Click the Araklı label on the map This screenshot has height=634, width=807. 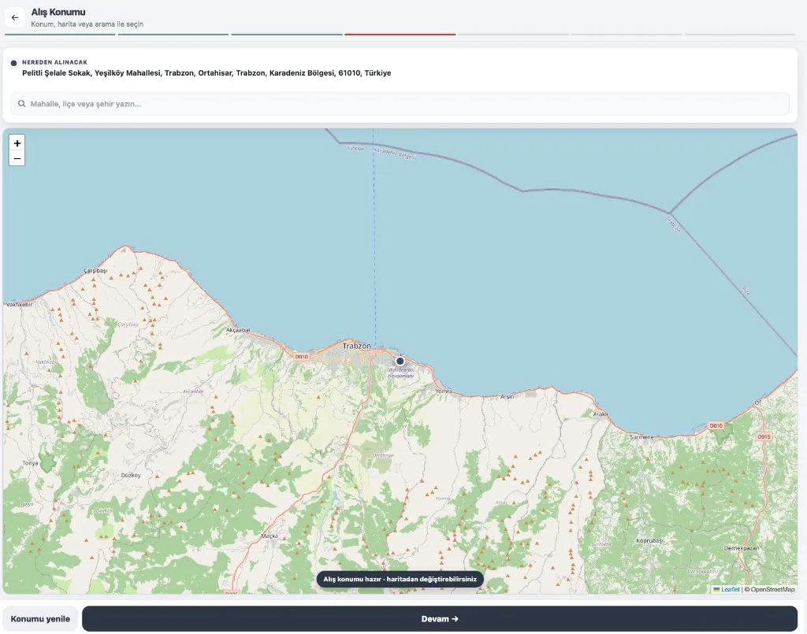pos(600,414)
